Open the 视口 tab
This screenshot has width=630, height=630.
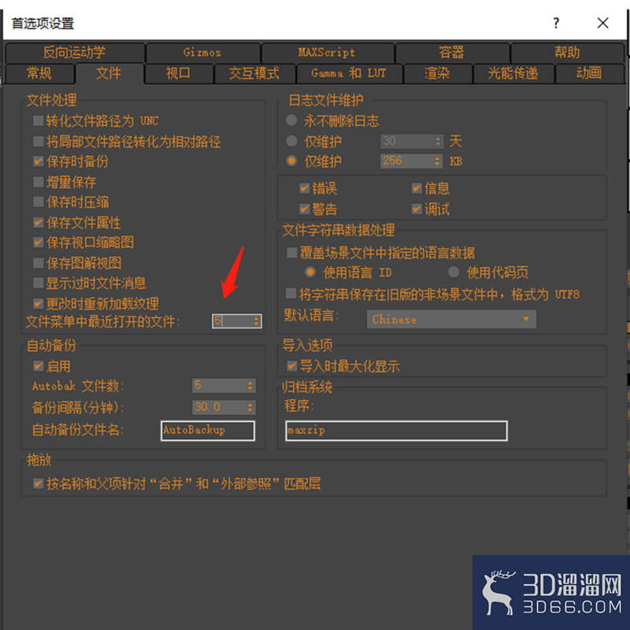point(179,73)
